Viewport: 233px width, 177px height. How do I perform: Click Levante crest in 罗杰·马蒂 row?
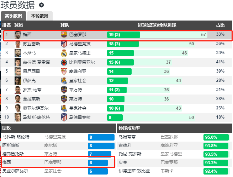point(64,90)
